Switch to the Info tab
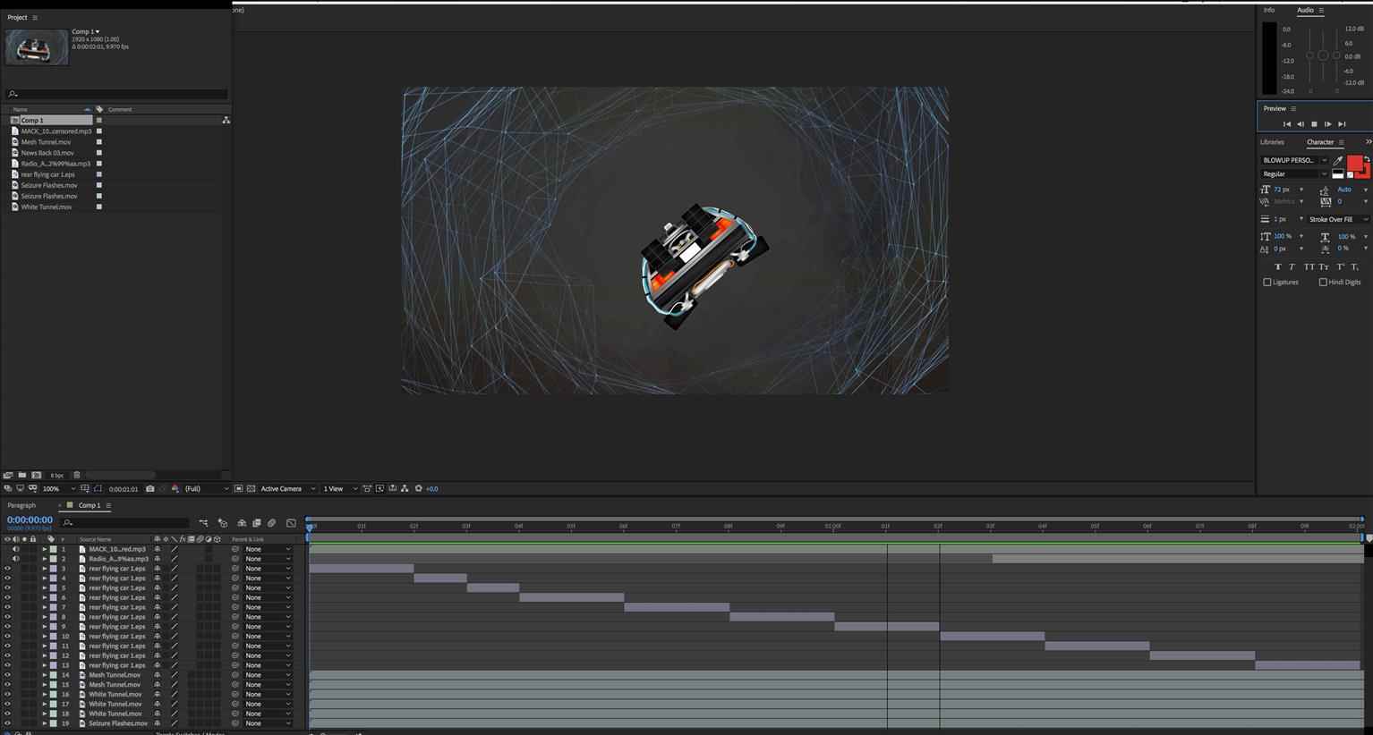Screen dimensions: 1373x735 (x=1269, y=10)
